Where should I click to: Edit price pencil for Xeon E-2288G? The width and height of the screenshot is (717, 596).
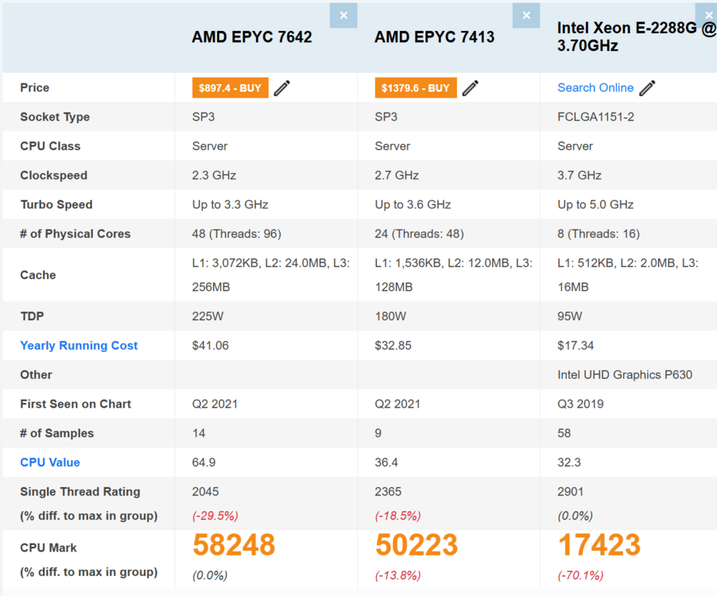(x=647, y=87)
